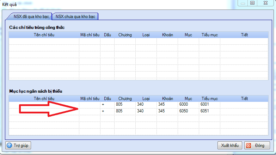
Task: Click Chương 805 in row with 6051
Action: pos(125,111)
